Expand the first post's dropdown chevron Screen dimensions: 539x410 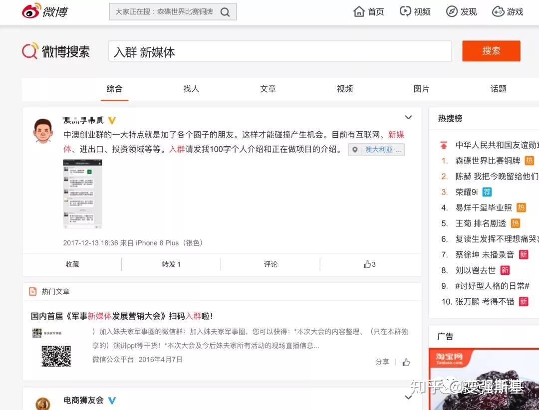pyautogui.click(x=408, y=117)
